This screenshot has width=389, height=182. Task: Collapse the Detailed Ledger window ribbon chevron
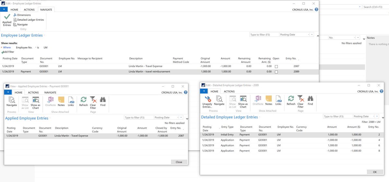tap(383, 118)
